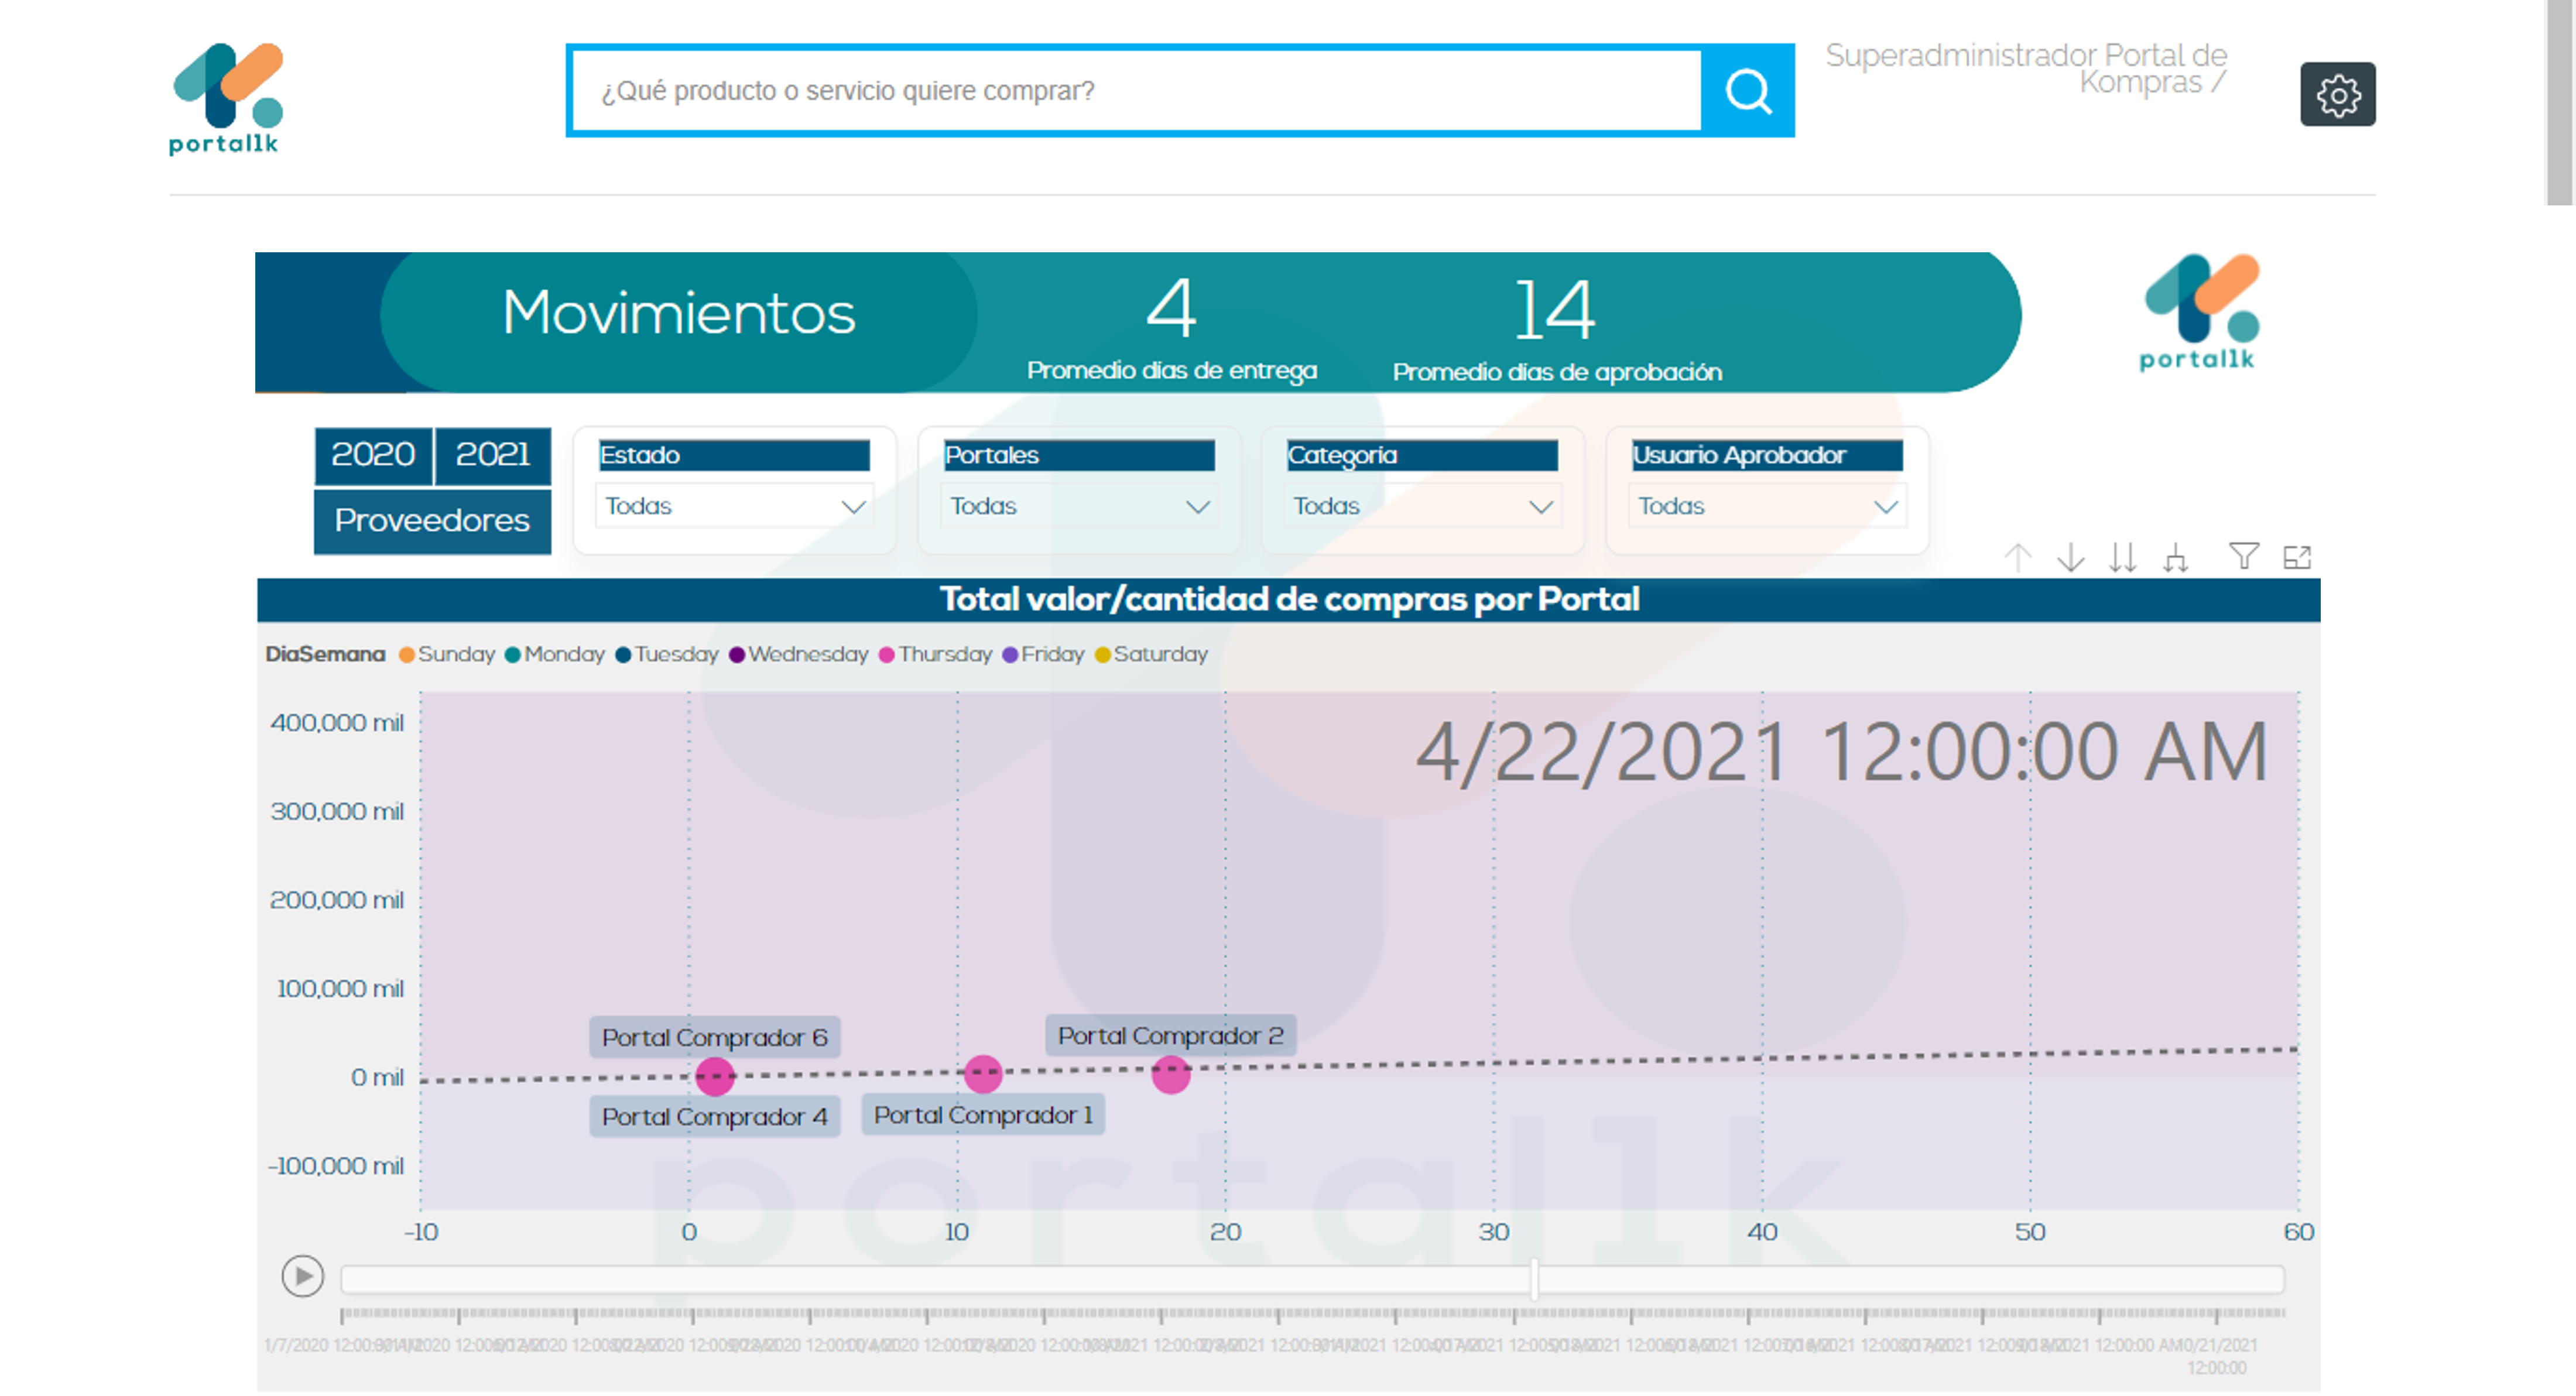
Task: Select the Movimientos header tab
Action: point(678,313)
